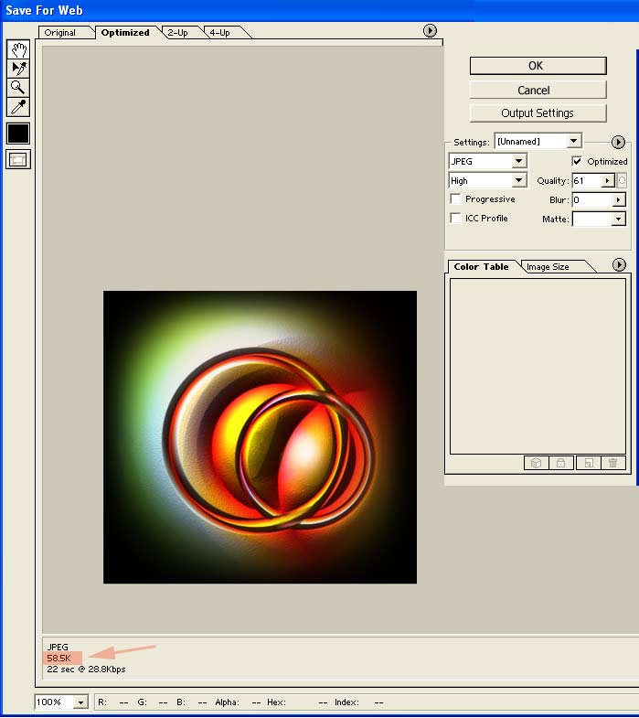This screenshot has height=718, width=639.
Task: Enable the Progressive checkbox
Action: (x=455, y=198)
